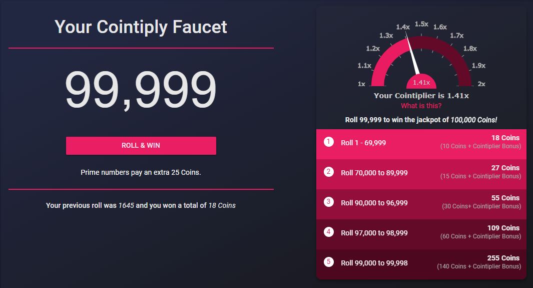
Task: Click the large 99,999 roll number
Action: click(141, 90)
